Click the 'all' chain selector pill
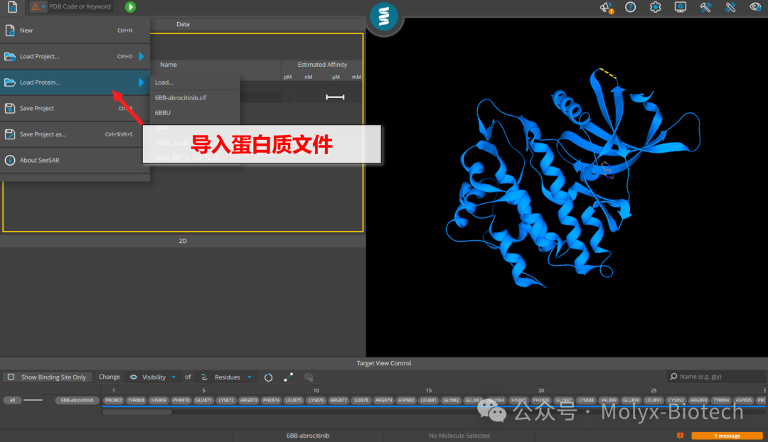 [x=12, y=400]
